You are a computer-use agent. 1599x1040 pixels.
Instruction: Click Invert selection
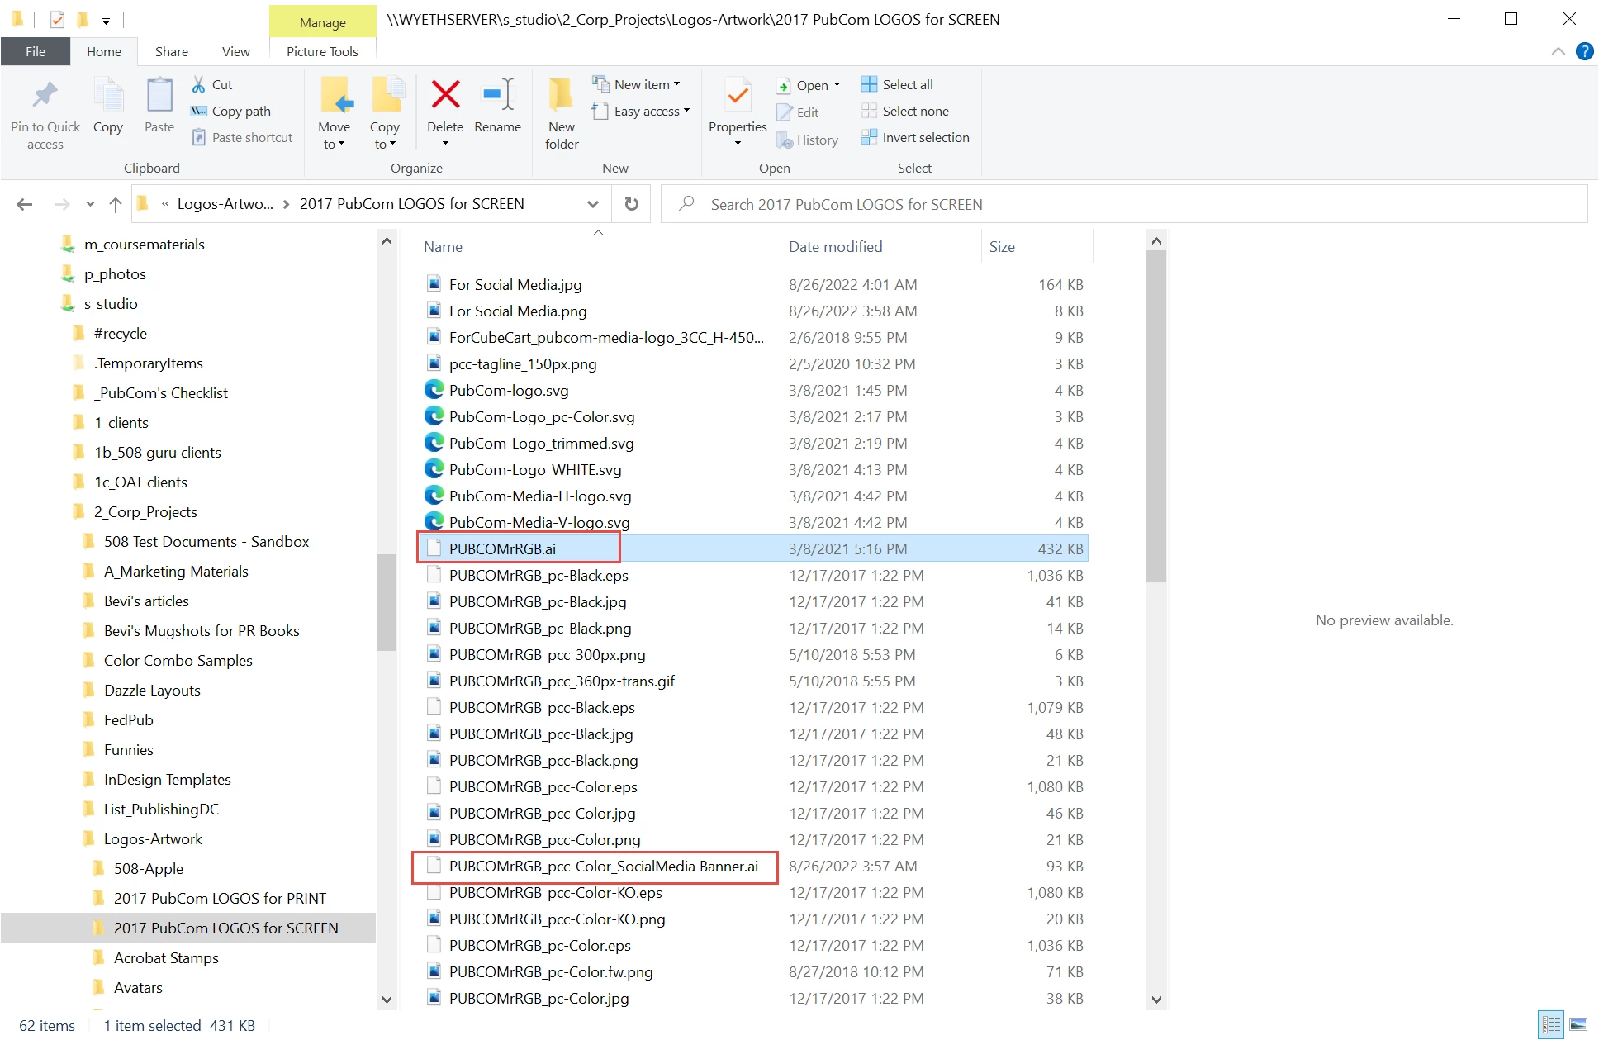point(915,138)
